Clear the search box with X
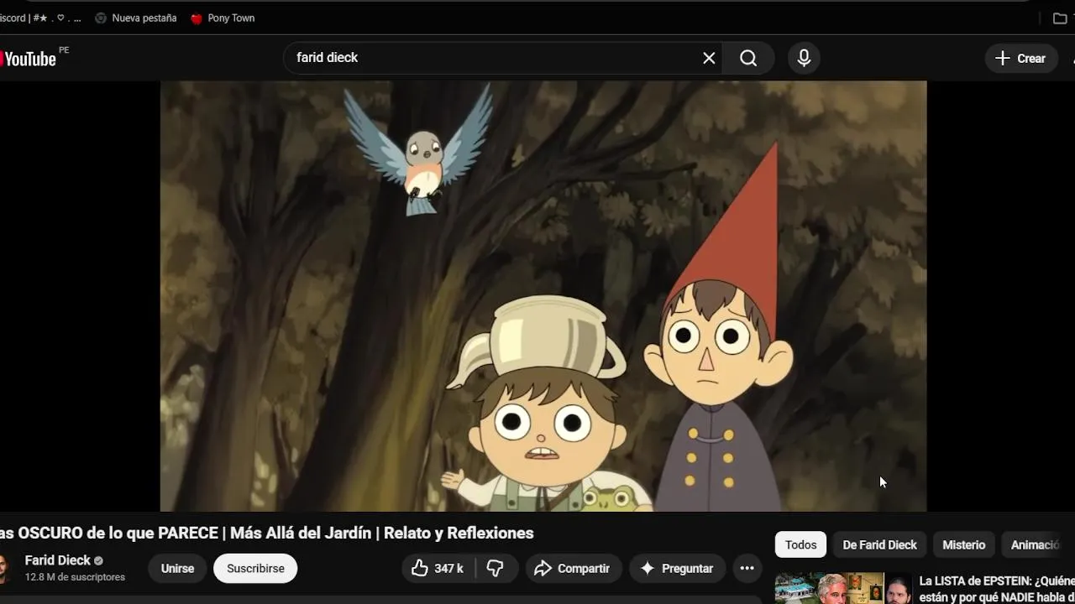The width and height of the screenshot is (1075, 604). (709, 58)
